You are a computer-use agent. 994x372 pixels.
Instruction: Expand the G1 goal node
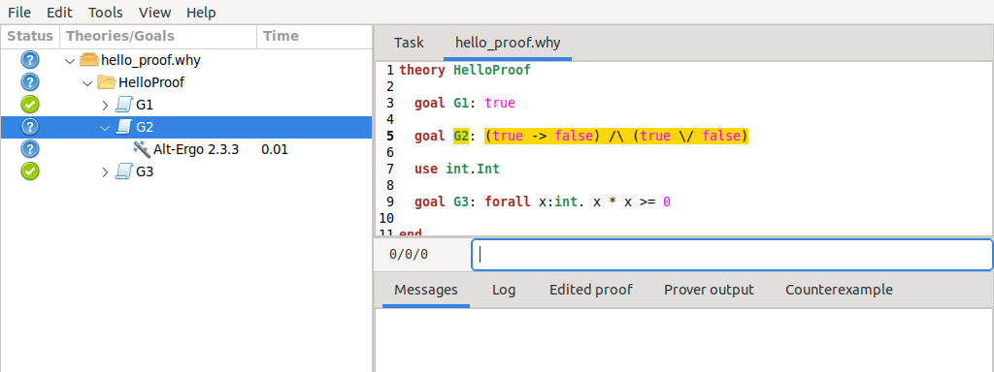[105, 105]
